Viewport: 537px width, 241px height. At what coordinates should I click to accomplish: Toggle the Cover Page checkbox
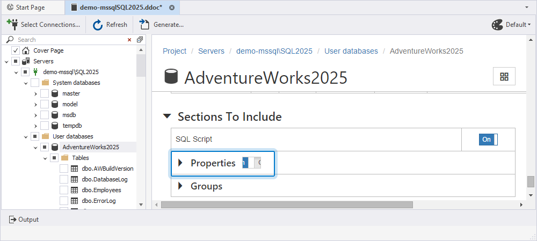point(16,50)
